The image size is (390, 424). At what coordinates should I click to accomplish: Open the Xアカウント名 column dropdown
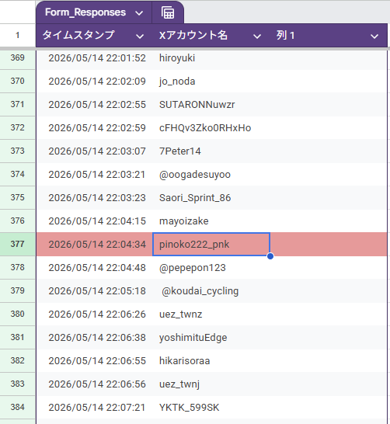click(256, 36)
